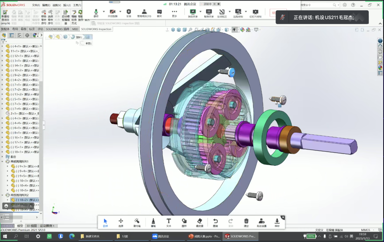Open the dropdown arrow beside 静音
384x242 pixels.
(x=104, y=11)
